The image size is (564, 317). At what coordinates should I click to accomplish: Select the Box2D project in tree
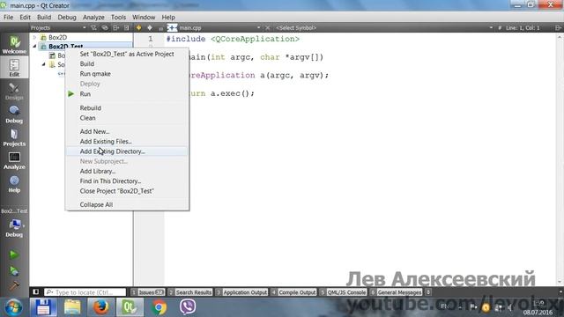(x=57, y=37)
